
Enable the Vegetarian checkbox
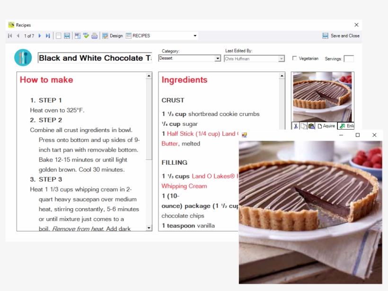[x=295, y=58]
